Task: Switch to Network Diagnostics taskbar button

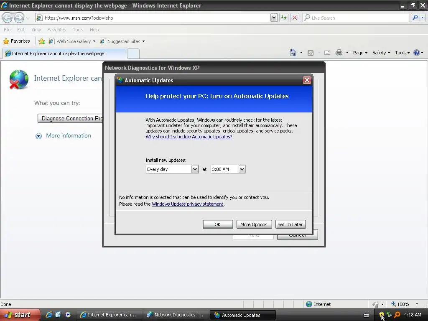Action: pos(176,315)
